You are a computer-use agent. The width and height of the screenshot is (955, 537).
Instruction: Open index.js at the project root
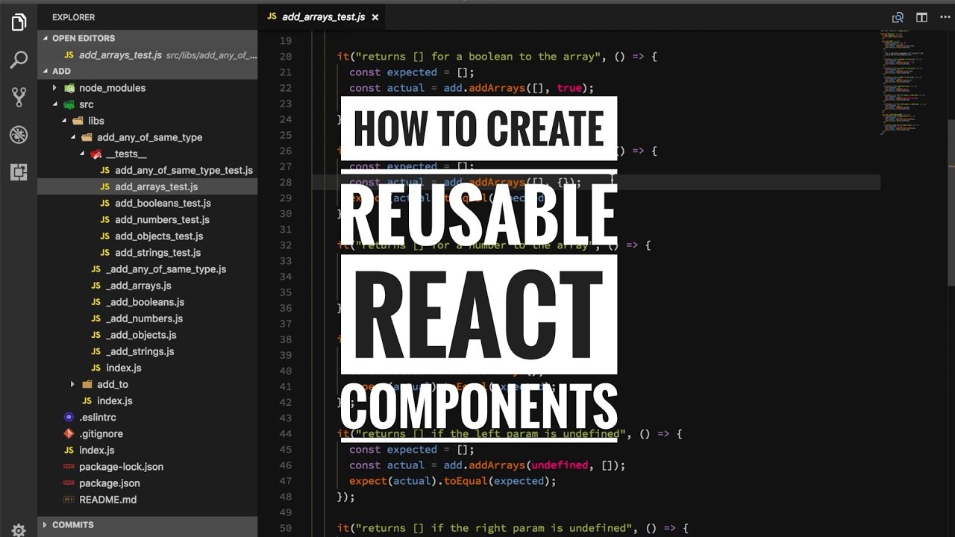[x=148, y=450]
